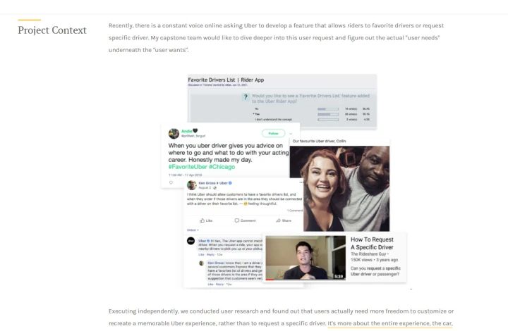Click the Favorite Drivers List forum title
Image resolution: width=508 pixels, height=331 pixels.
point(226,80)
